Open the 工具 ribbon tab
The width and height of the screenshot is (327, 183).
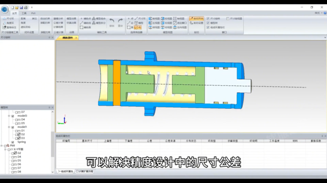pos(24,13)
